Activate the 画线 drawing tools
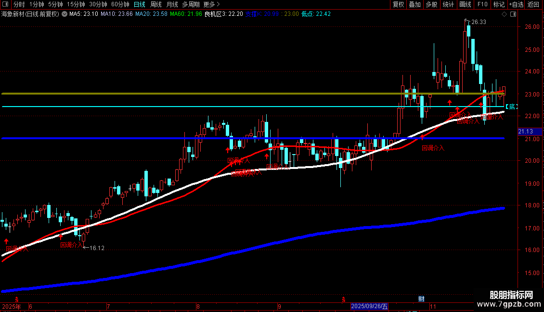The height and width of the screenshot is (312, 544). [x=465, y=4]
